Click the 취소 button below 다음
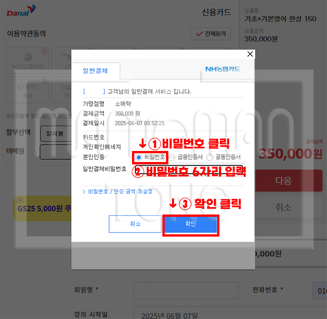Image resolution: width=327 pixels, height=319 pixels. (x=289, y=207)
